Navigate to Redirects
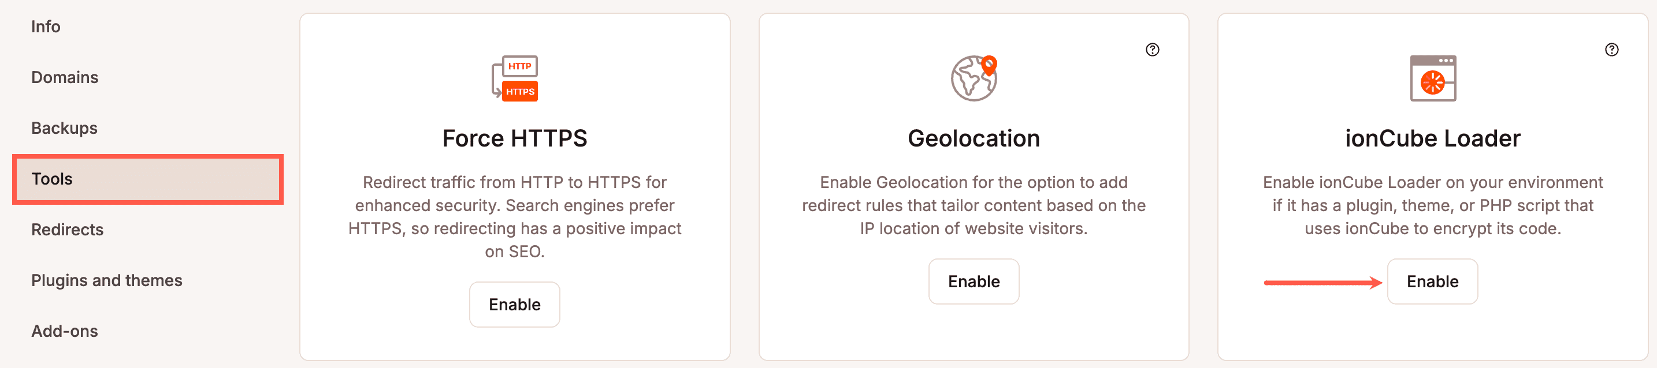This screenshot has width=1657, height=368. click(x=68, y=230)
